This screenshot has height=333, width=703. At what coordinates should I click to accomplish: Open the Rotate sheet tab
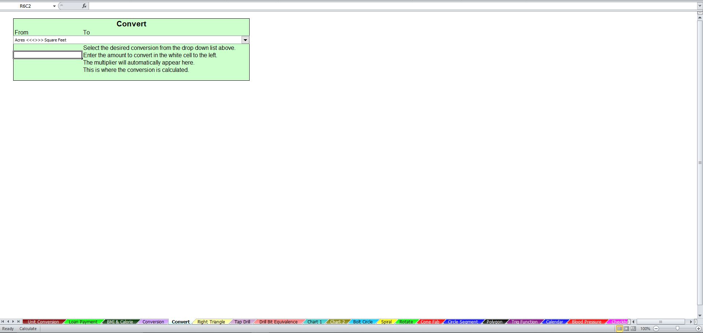click(x=406, y=322)
